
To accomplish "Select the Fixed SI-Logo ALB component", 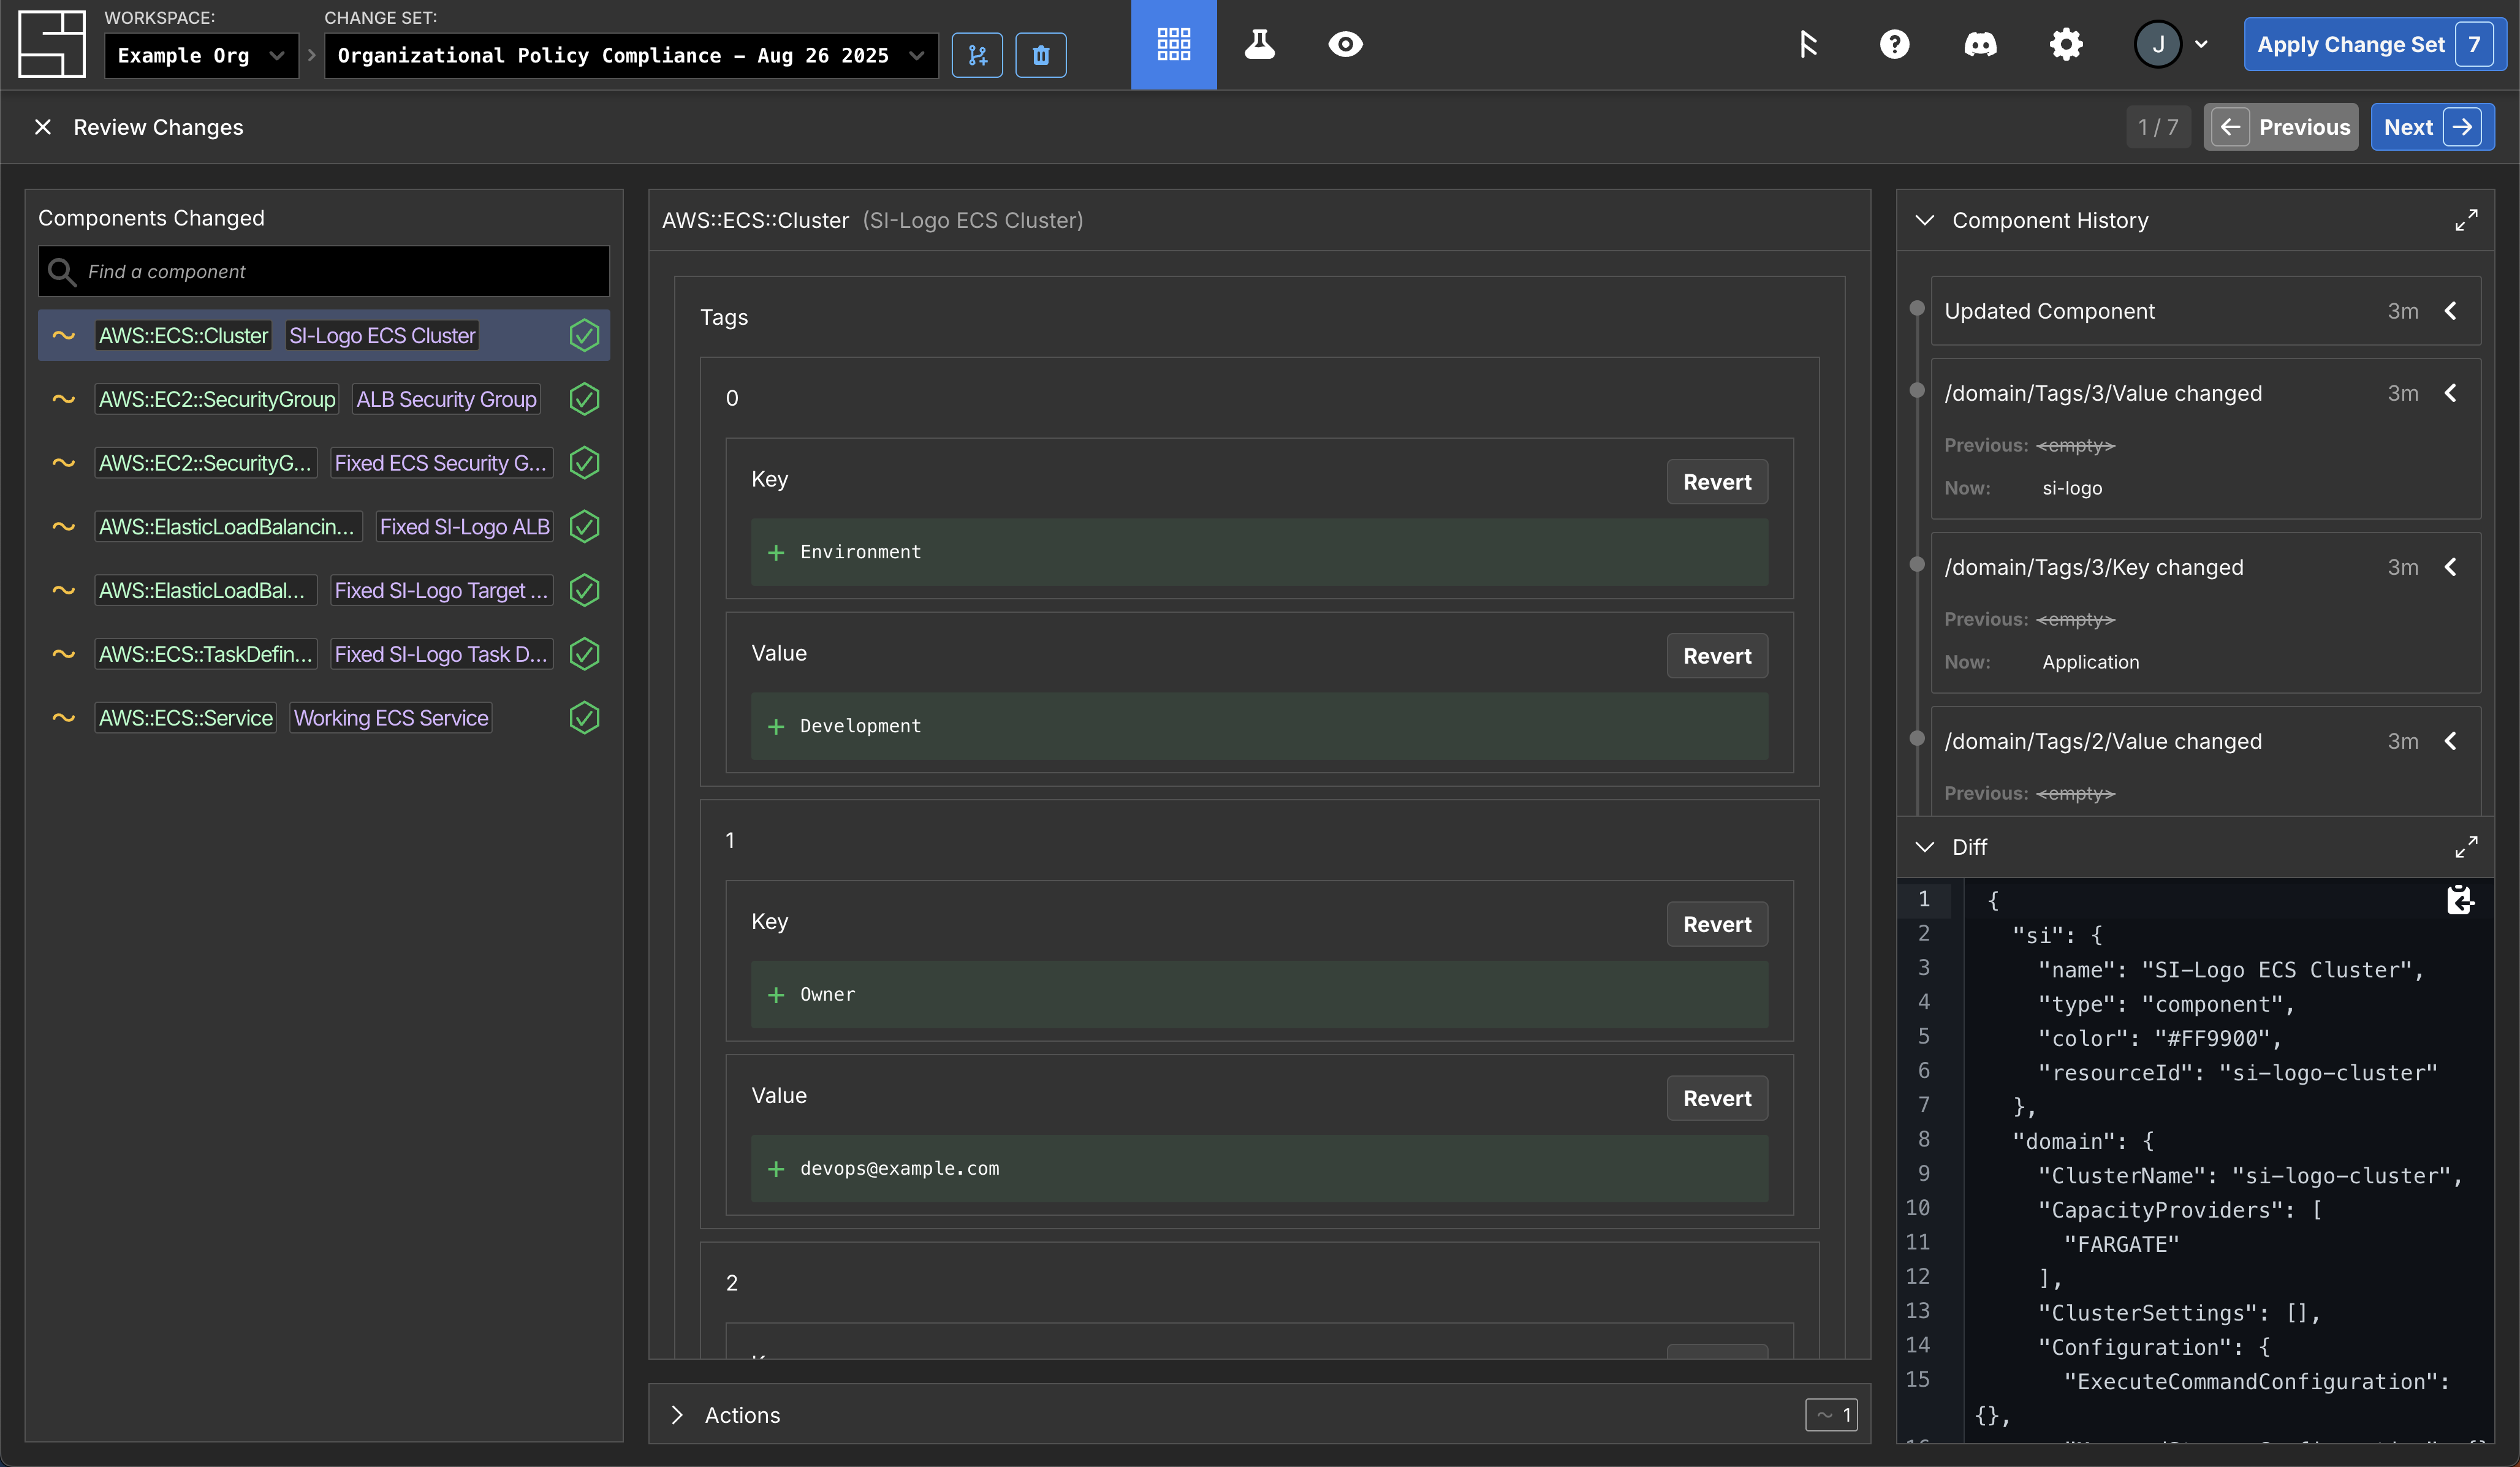I will pos(324,527).
